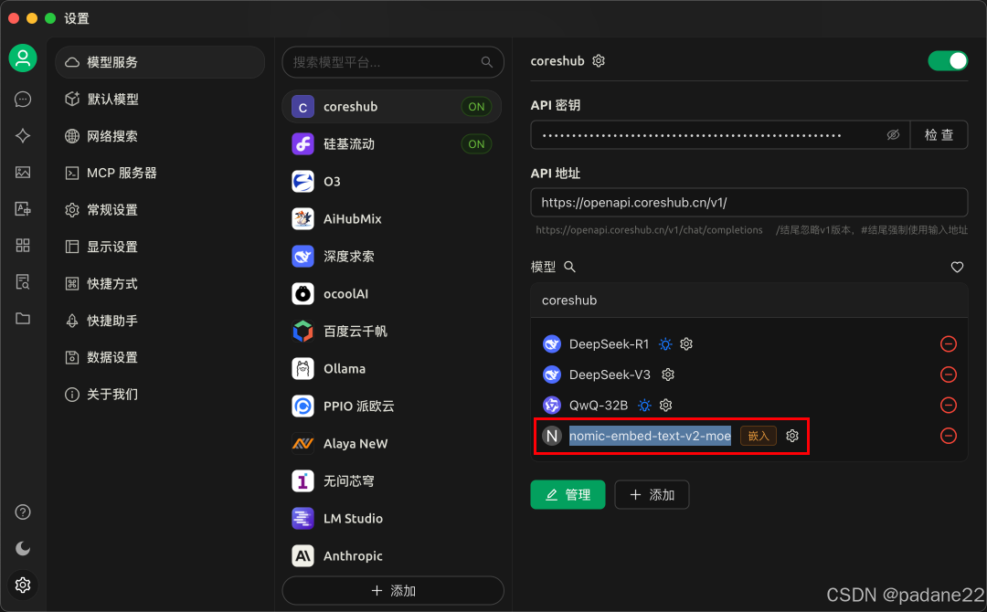Click the 检查 API key button
Image resolution: width=987 pixels, height=612 pixels.
[939, 134]
